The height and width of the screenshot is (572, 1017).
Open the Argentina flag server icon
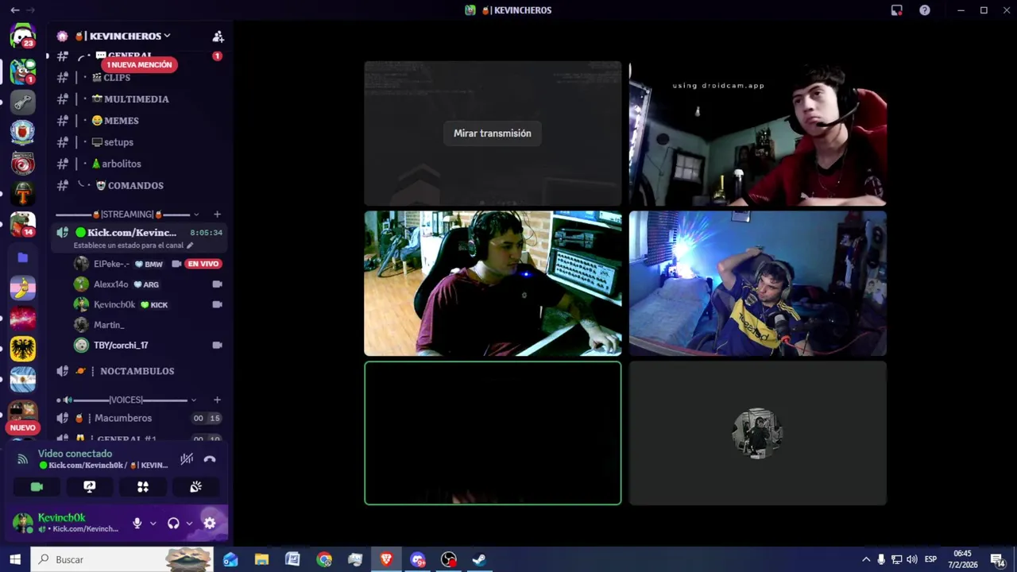(22, 379)
